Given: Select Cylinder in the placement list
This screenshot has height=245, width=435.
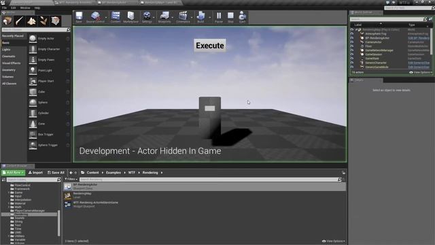Looking at the screenshot, I should 49,113.
